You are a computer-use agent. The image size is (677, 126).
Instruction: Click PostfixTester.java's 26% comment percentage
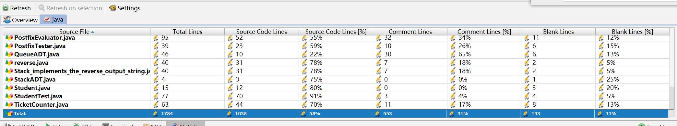click(x=465, y=46)
